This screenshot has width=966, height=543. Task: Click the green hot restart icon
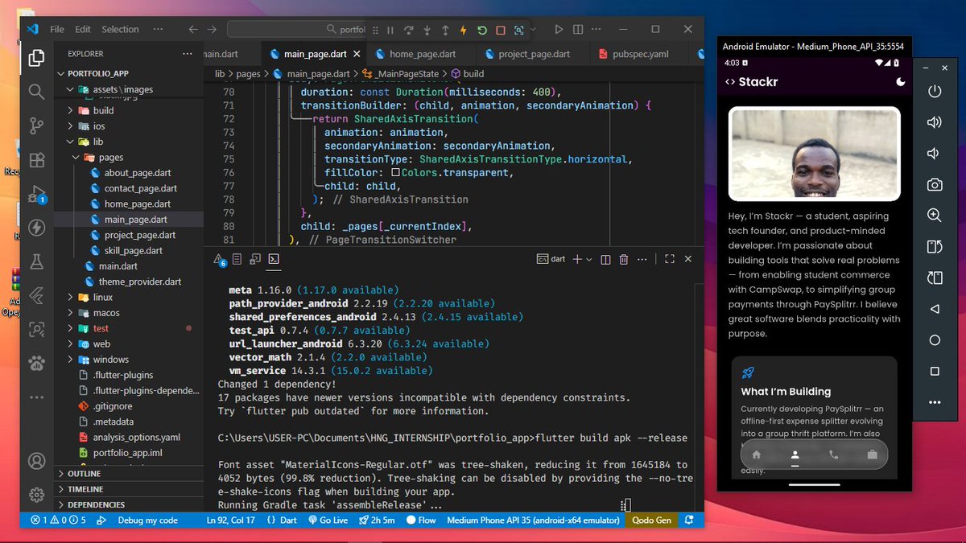[482, 29]
